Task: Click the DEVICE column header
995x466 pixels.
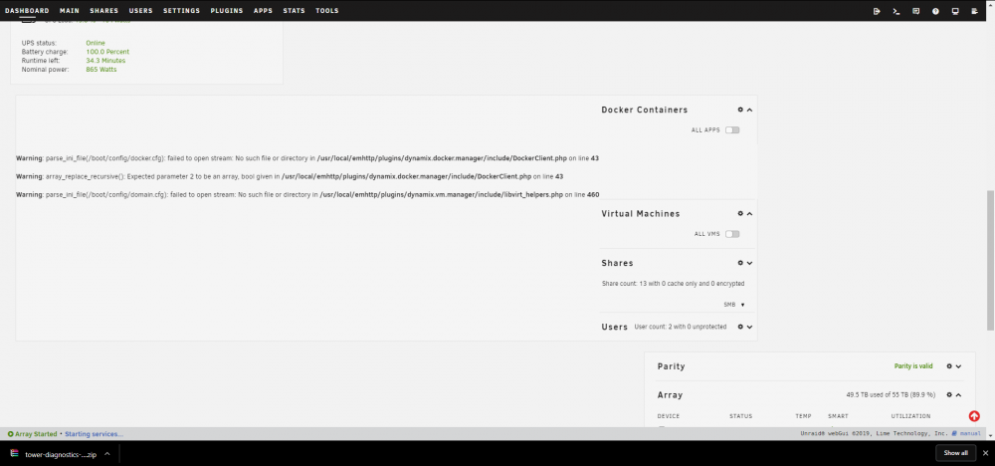Action: 669,416
